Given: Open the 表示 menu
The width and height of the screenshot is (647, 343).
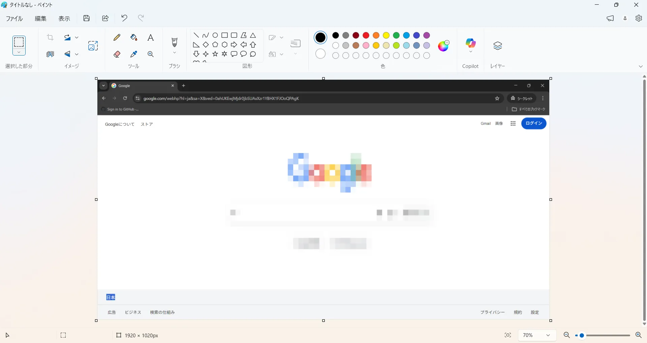Looking at the screenshot, I should tap(64, 18).
